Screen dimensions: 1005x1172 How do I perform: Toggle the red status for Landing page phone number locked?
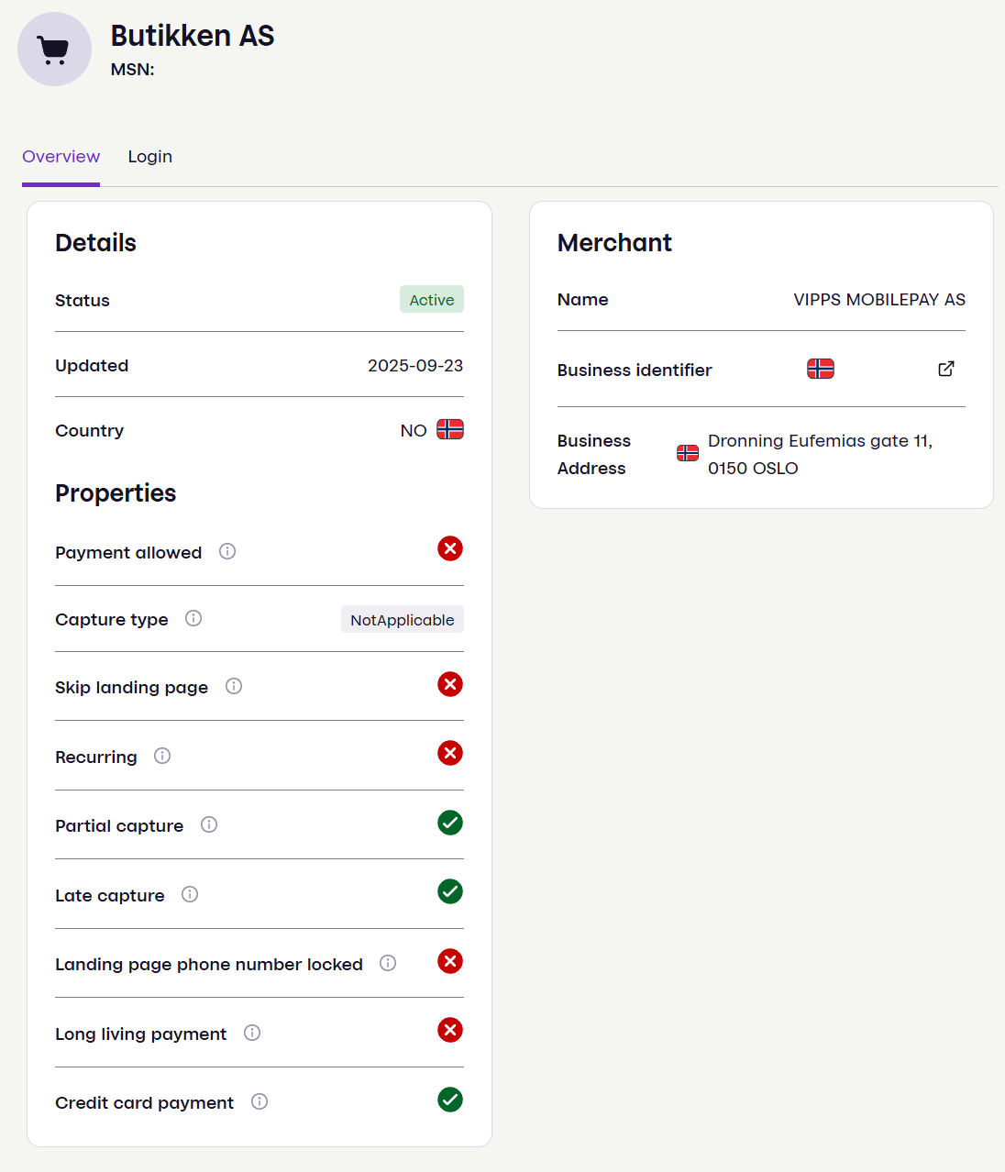(x=450, y=961)
